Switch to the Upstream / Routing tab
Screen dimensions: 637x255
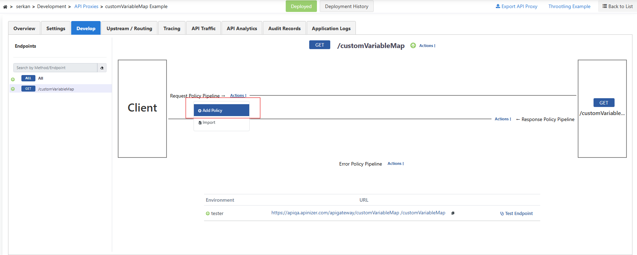[129, 28]
